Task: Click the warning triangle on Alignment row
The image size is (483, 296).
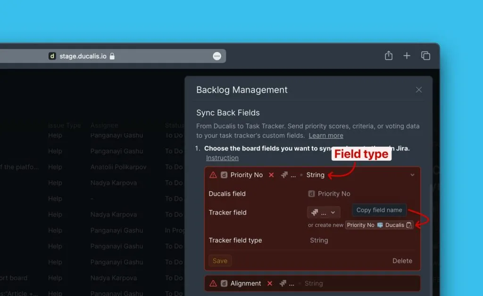Action: [213, 283]
